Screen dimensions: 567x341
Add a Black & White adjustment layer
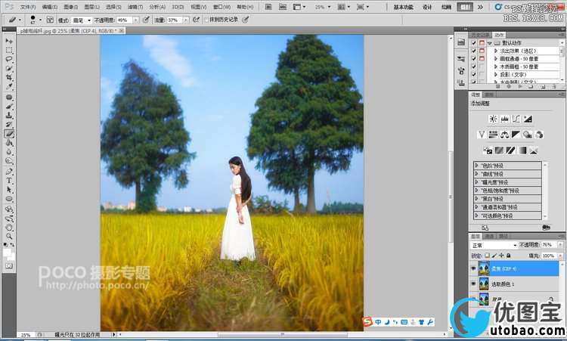point(516,135)
